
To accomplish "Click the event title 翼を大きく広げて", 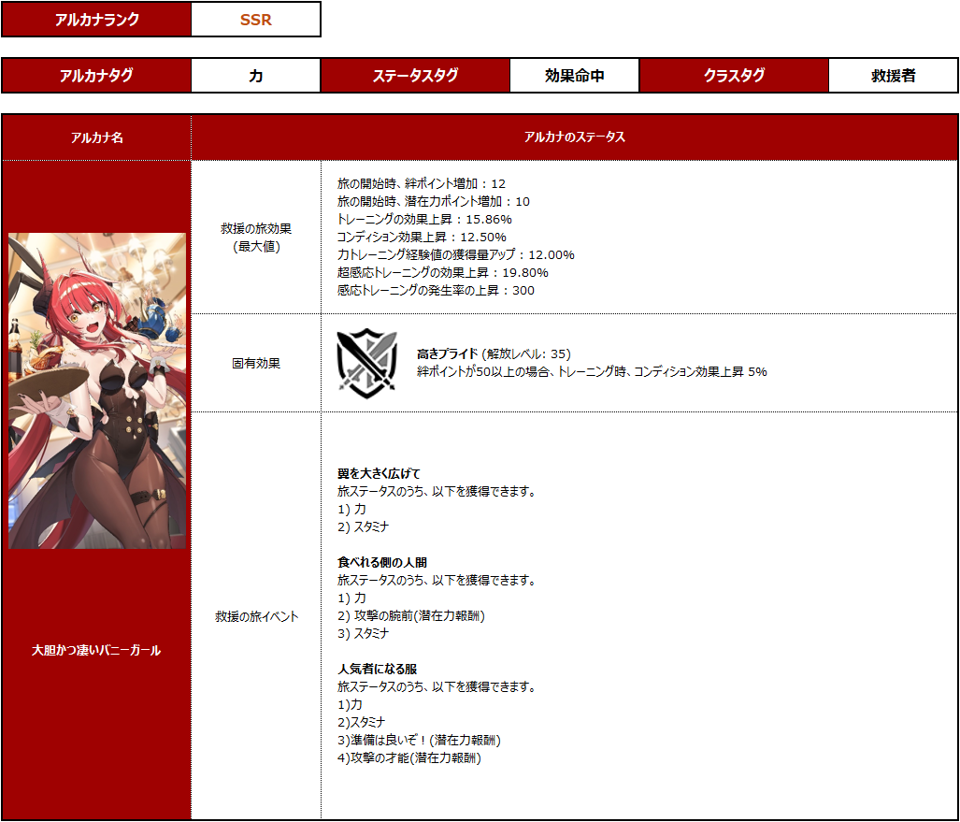I will coord(379,473).
